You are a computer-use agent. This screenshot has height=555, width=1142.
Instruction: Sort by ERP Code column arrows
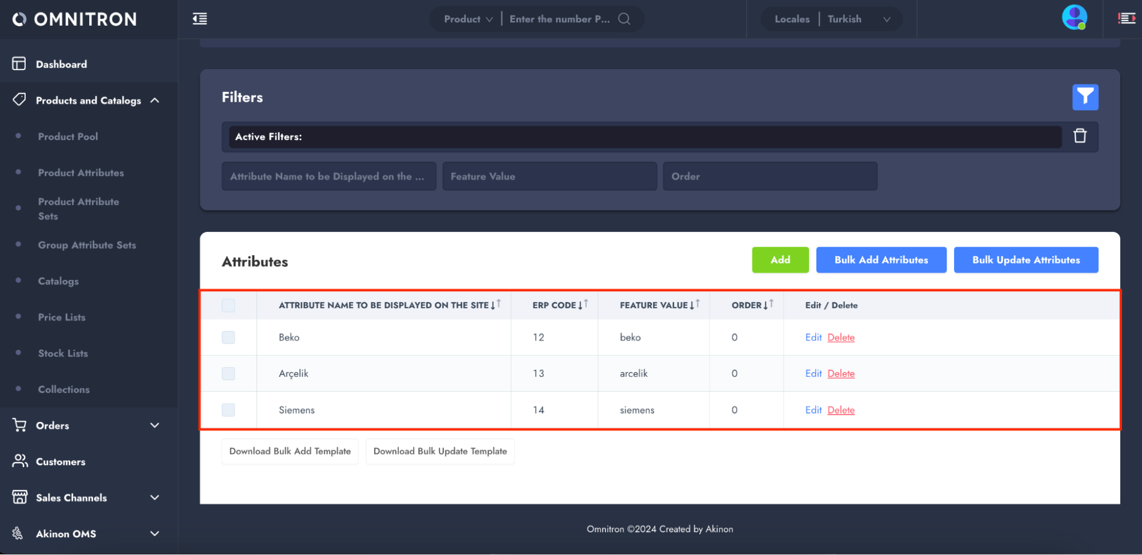583,305
